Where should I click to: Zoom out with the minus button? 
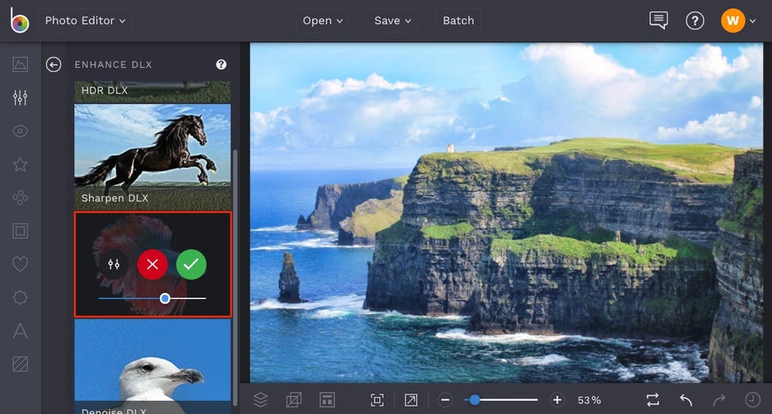tap(445, 400)
